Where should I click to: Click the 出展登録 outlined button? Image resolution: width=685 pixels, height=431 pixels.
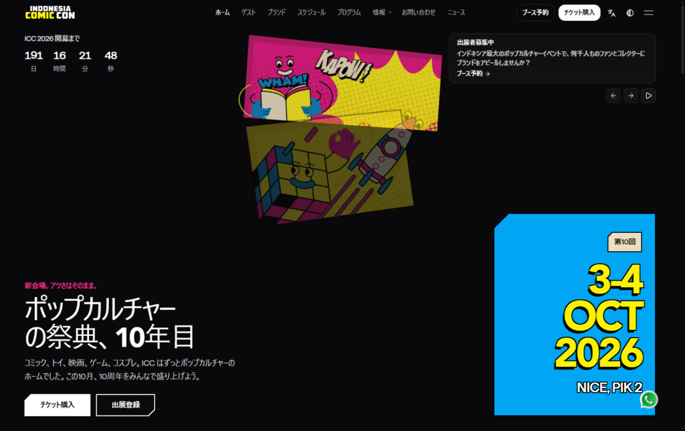point(125,405)
